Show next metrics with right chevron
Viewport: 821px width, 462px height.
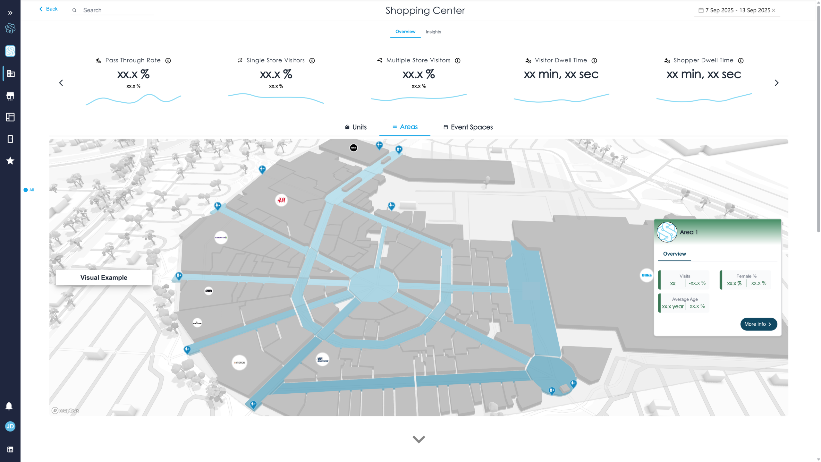coord(776,83)
